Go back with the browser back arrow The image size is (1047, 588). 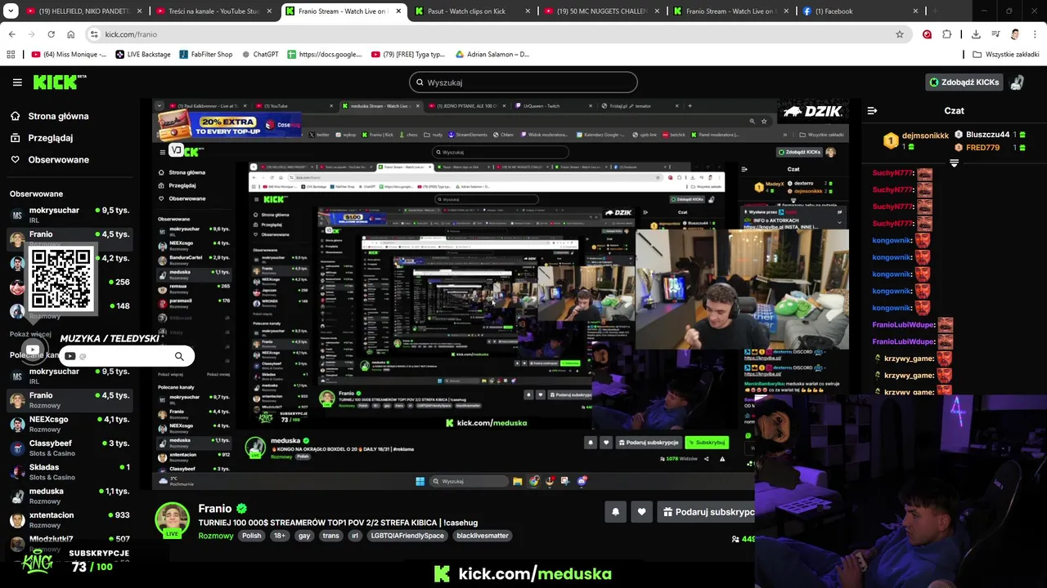[11, 34]
